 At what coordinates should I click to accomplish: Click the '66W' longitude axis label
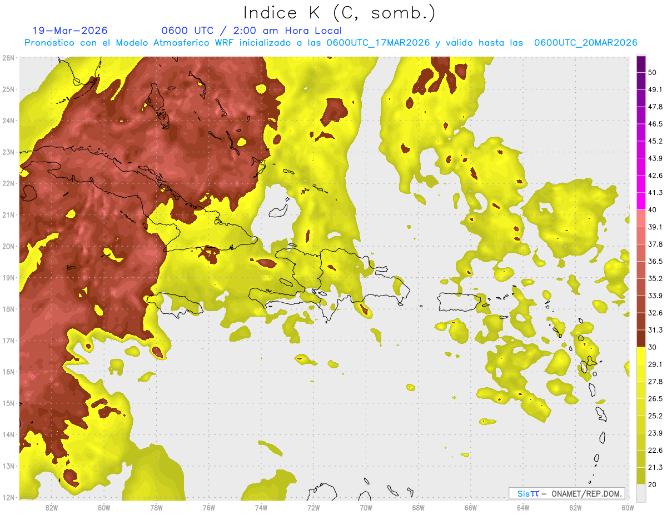click(471, 508)
